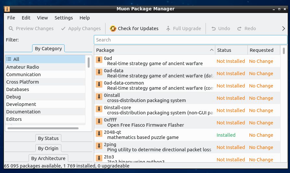
Task: Select the Communication category
Action: coord(45,75)
